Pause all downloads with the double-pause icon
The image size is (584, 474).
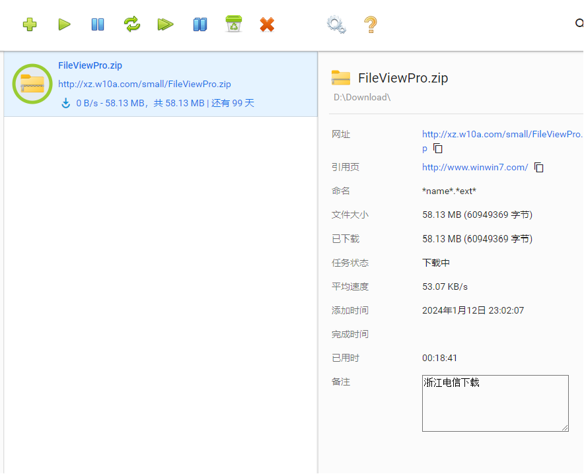pyautogui.click(x=200, y=24)
